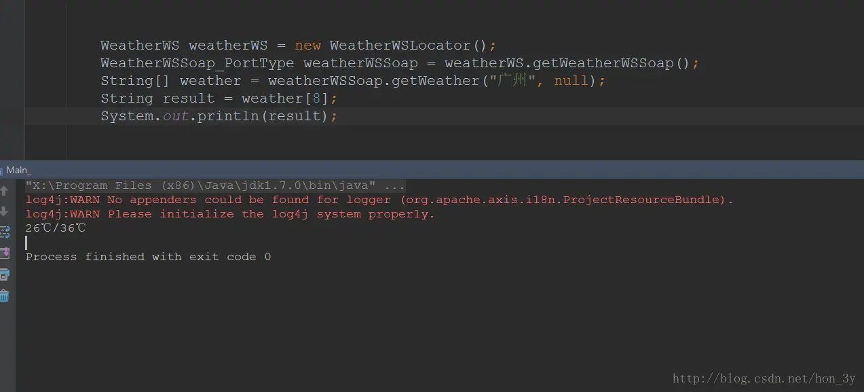The height and width of the screenshot is (392, 864).
Task: Toggle soft-wrap in the run console
Action: [4, 232]
